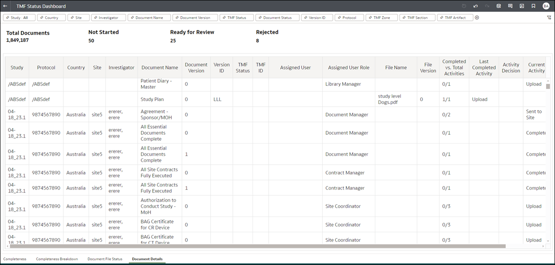Click 'Upload' in the Last Completed Activity column
The height and width of the screenshot is (265, 555).
coord(479,99)
